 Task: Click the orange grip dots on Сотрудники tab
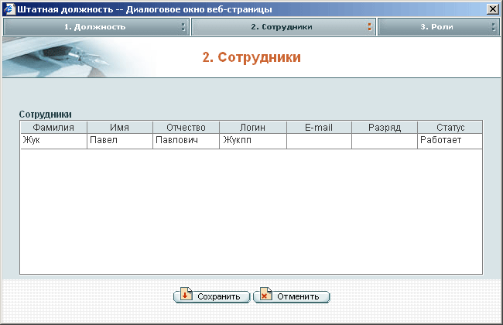(370, 27)
